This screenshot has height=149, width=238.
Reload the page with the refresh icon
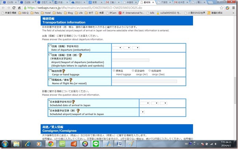pos(14,8)
